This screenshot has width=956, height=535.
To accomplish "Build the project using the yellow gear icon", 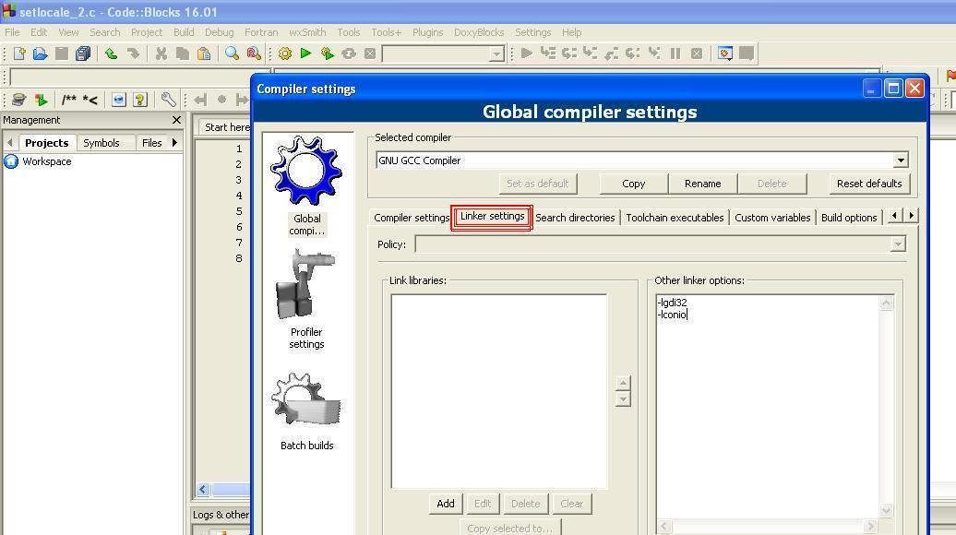I will tap(285, 53).
